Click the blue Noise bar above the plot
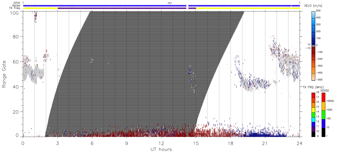This screenshot has height=155, width=337. (161, 5)
